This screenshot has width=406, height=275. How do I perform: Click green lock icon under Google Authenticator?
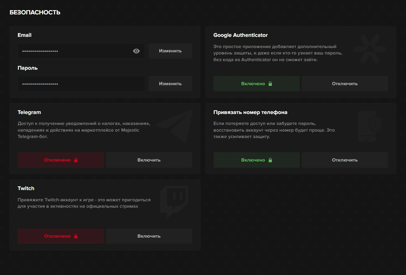[270, 84]
